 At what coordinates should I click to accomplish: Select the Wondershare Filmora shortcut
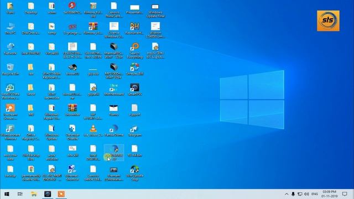[10, 133]
